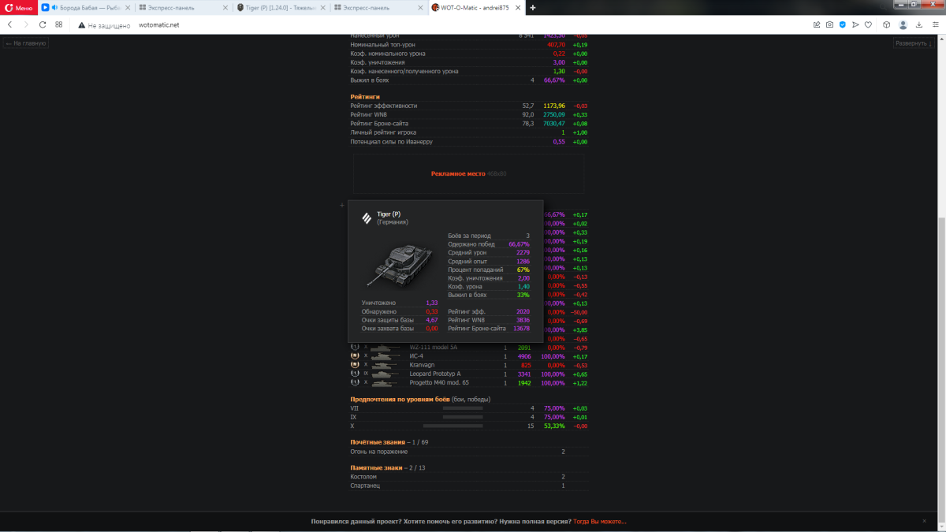Switch to the Tiger (P) [1.24.0] tab

coord(282,7)
